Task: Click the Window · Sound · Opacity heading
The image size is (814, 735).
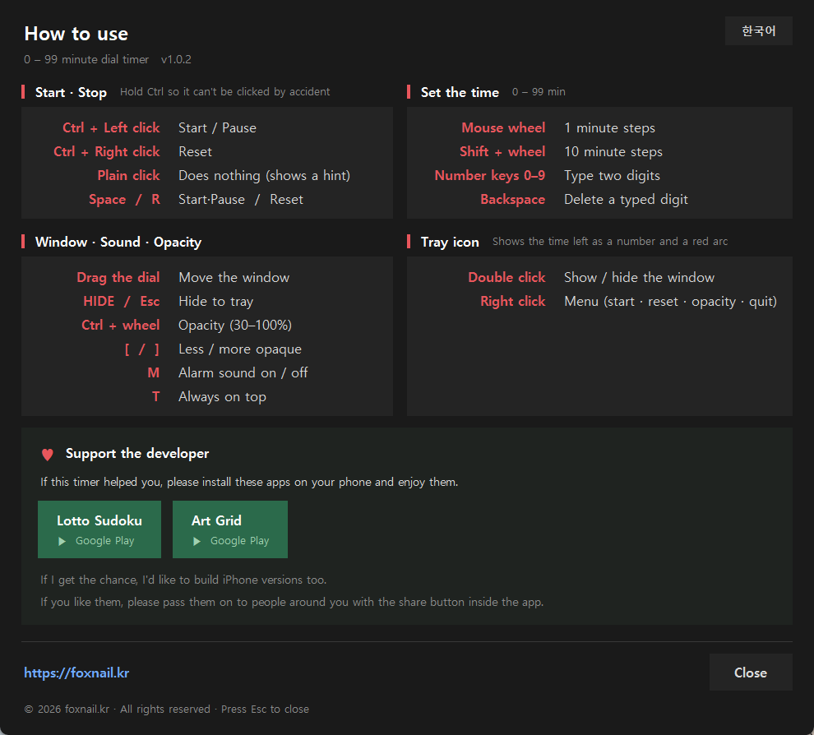Action: coord(118,242)
